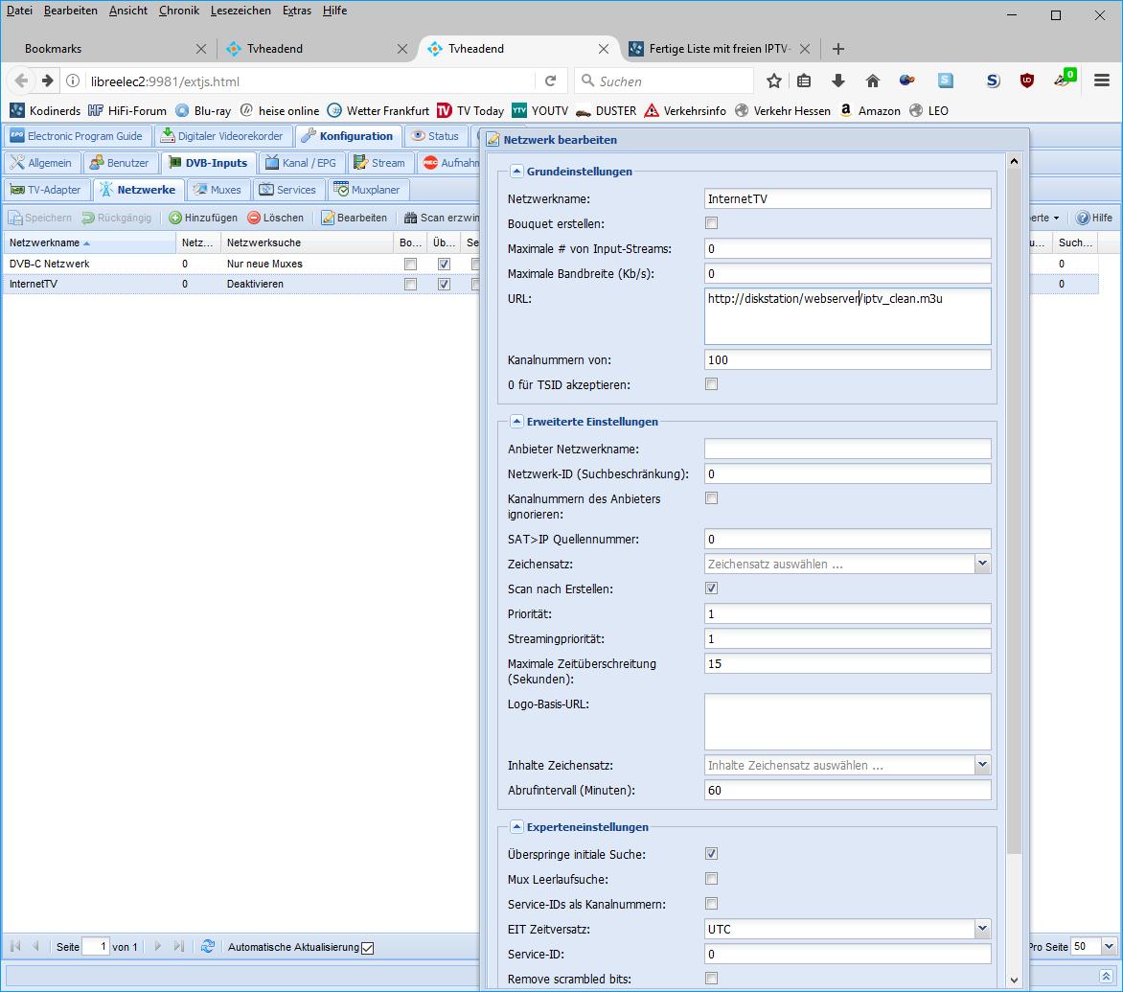Screen dimensions: 1123x992
Task: Select the DVB-C Netzwerk row
Action: tap(550, 264)
